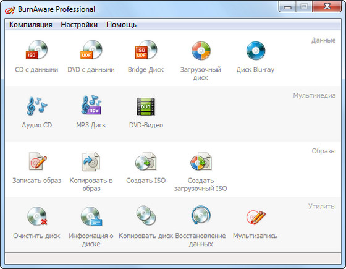Open Информация о диске icon
The image size is (346, 269).
point(91,216)
